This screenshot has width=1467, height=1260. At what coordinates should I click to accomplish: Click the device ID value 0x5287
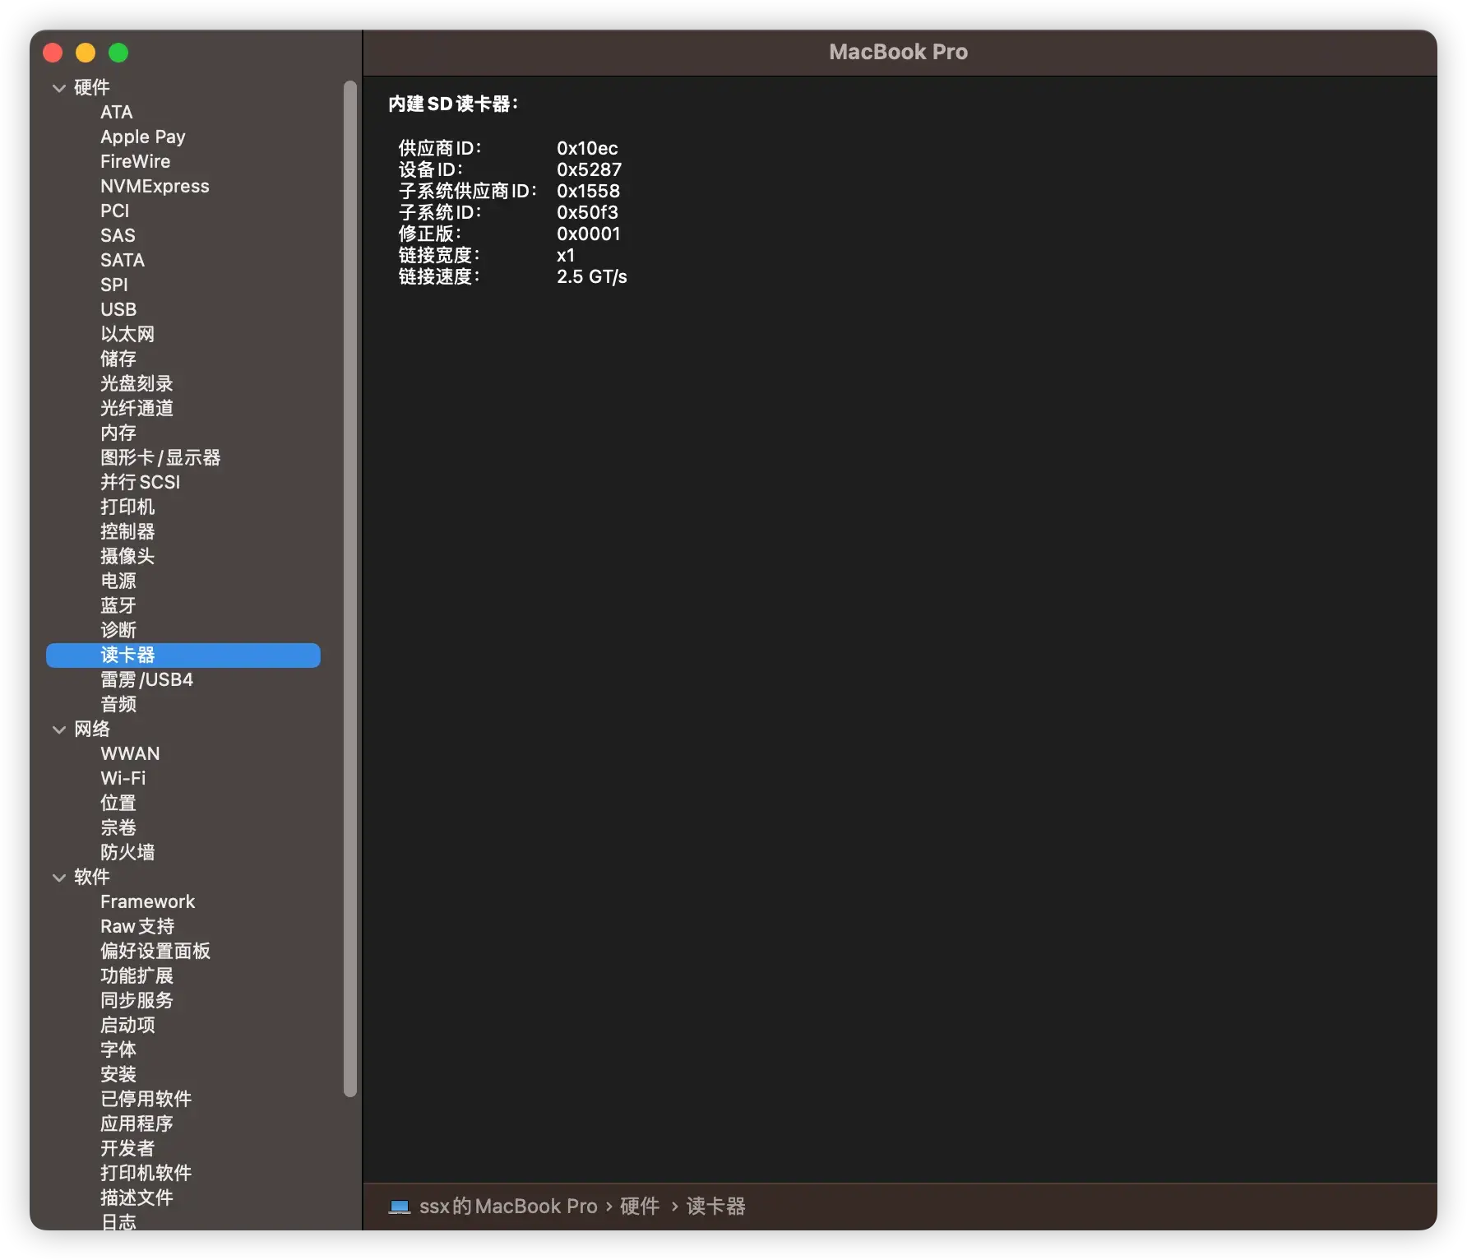[x=590, y=169]
